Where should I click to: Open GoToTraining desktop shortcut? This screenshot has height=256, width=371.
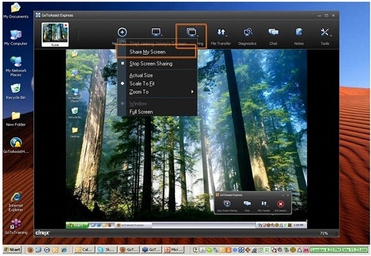click(x=16, y=227)
